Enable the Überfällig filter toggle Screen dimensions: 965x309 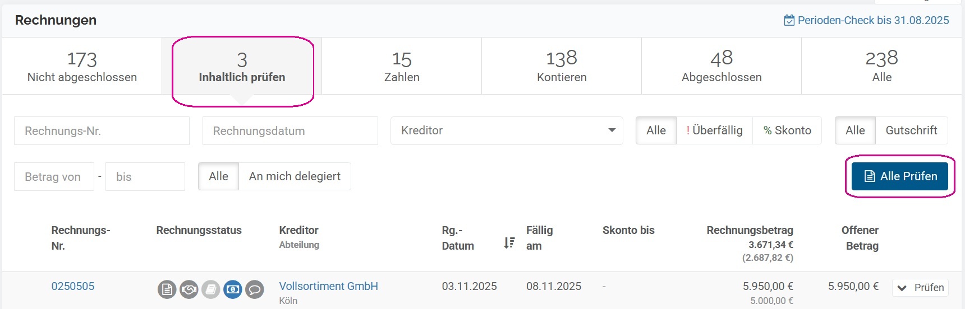coord(714,130)
